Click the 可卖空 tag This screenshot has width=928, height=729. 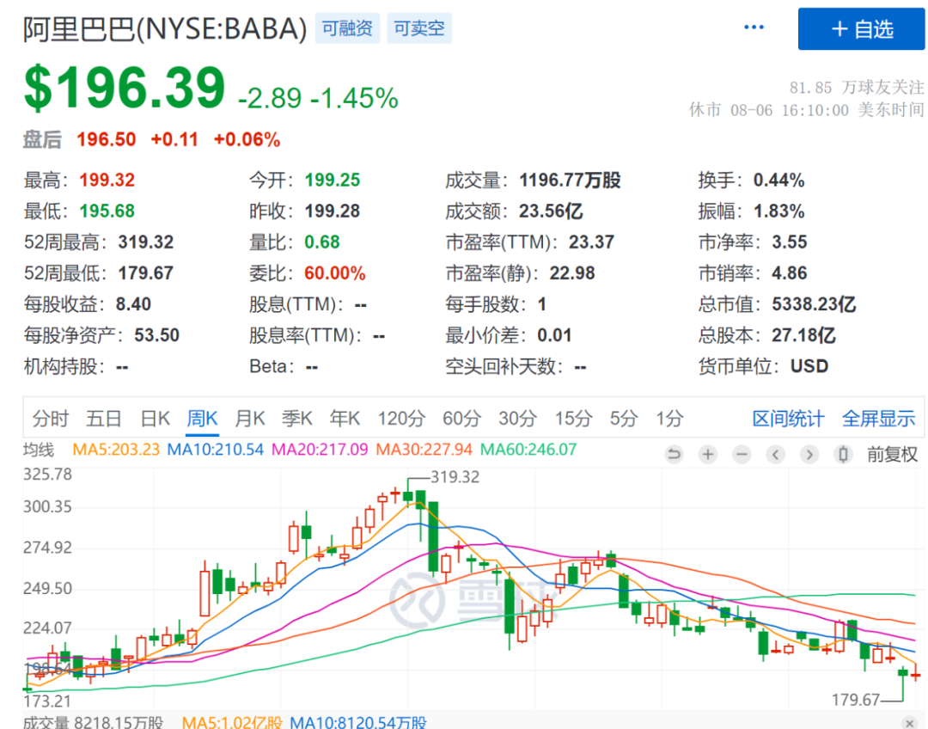419,28
